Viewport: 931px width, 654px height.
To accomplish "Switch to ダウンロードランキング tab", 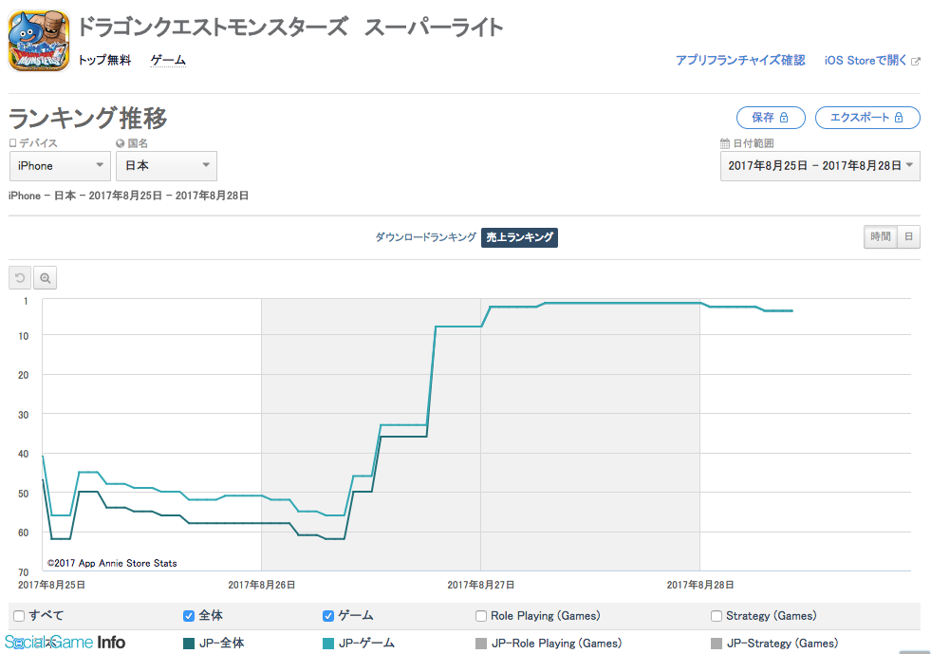I will pyautogui.click(x=425, y=237).
